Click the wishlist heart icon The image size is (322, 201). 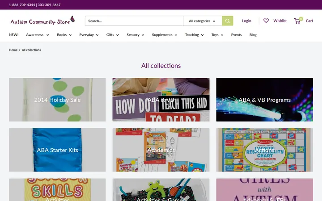[266, 21]
